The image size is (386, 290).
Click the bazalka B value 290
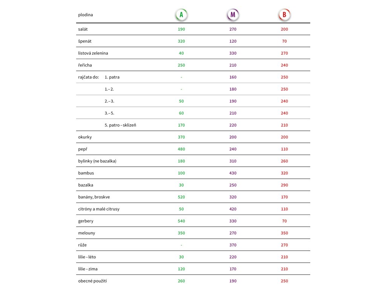coord(284,185)
